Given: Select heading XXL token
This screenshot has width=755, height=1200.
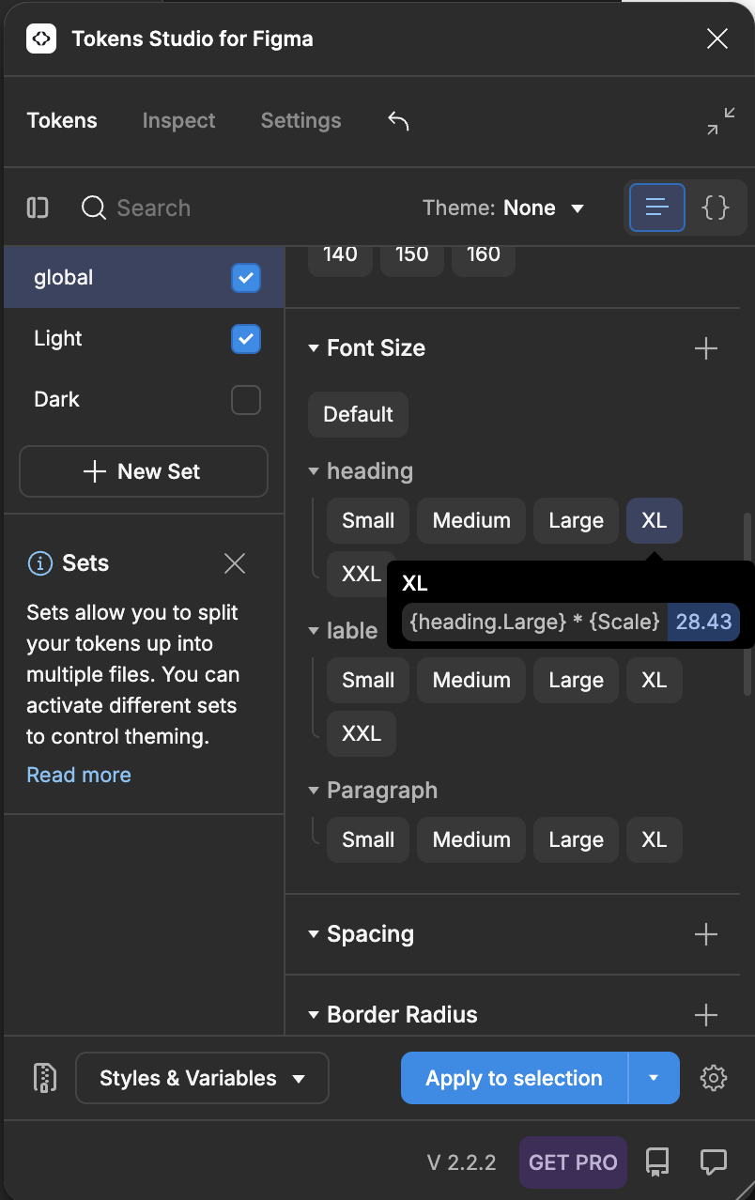Looking at the screenshot, I should 357,574.
